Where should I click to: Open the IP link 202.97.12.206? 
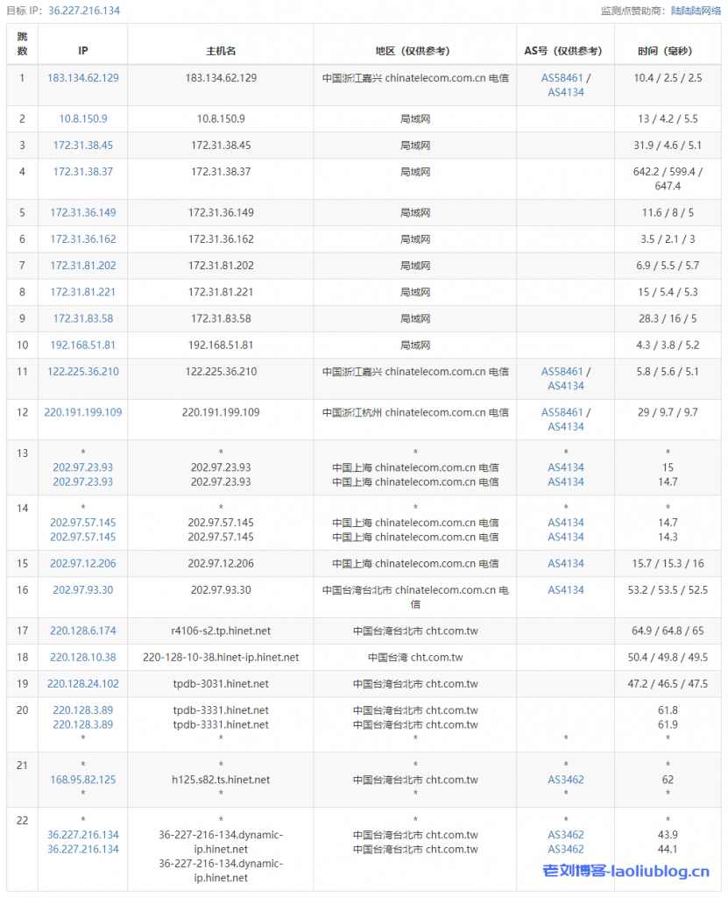[83, 564]
